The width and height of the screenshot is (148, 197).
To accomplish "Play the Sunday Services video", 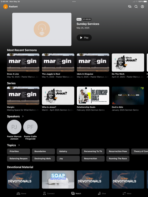I will (84, 37).
